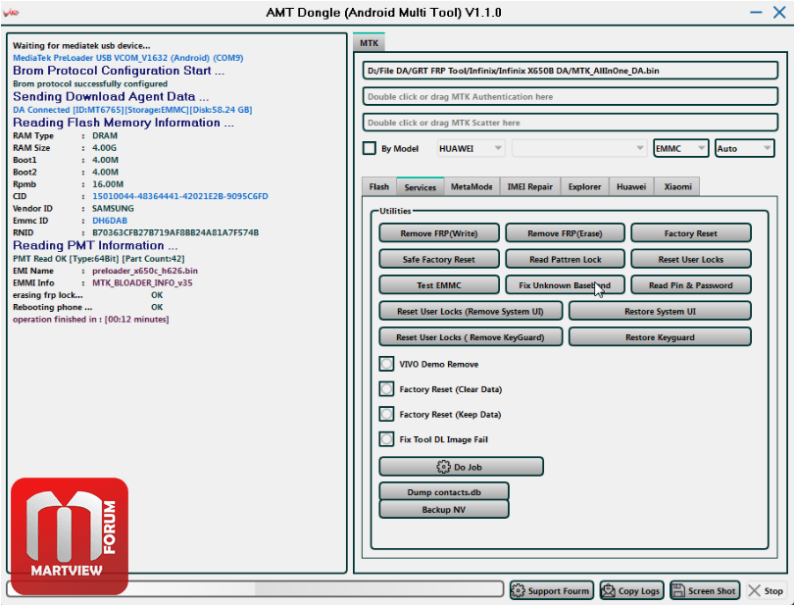Click 'Brom Protocol Configuration Start' heading
The height and width of the screenshot is (606, 795).
pos(119,71)
